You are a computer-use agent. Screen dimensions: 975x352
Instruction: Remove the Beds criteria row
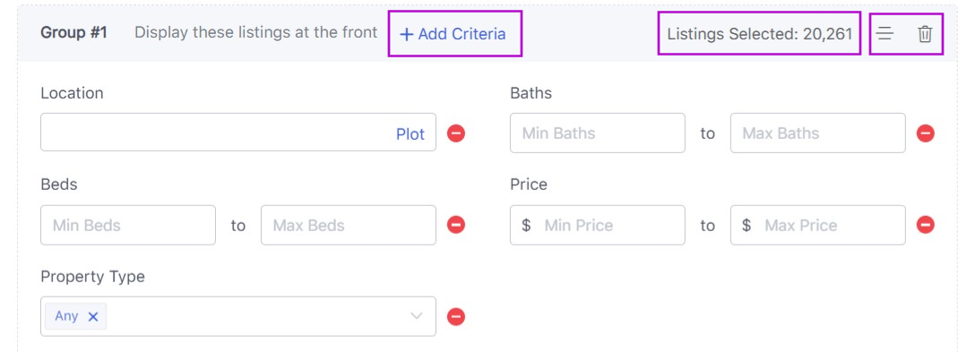[x=456, y=225]
